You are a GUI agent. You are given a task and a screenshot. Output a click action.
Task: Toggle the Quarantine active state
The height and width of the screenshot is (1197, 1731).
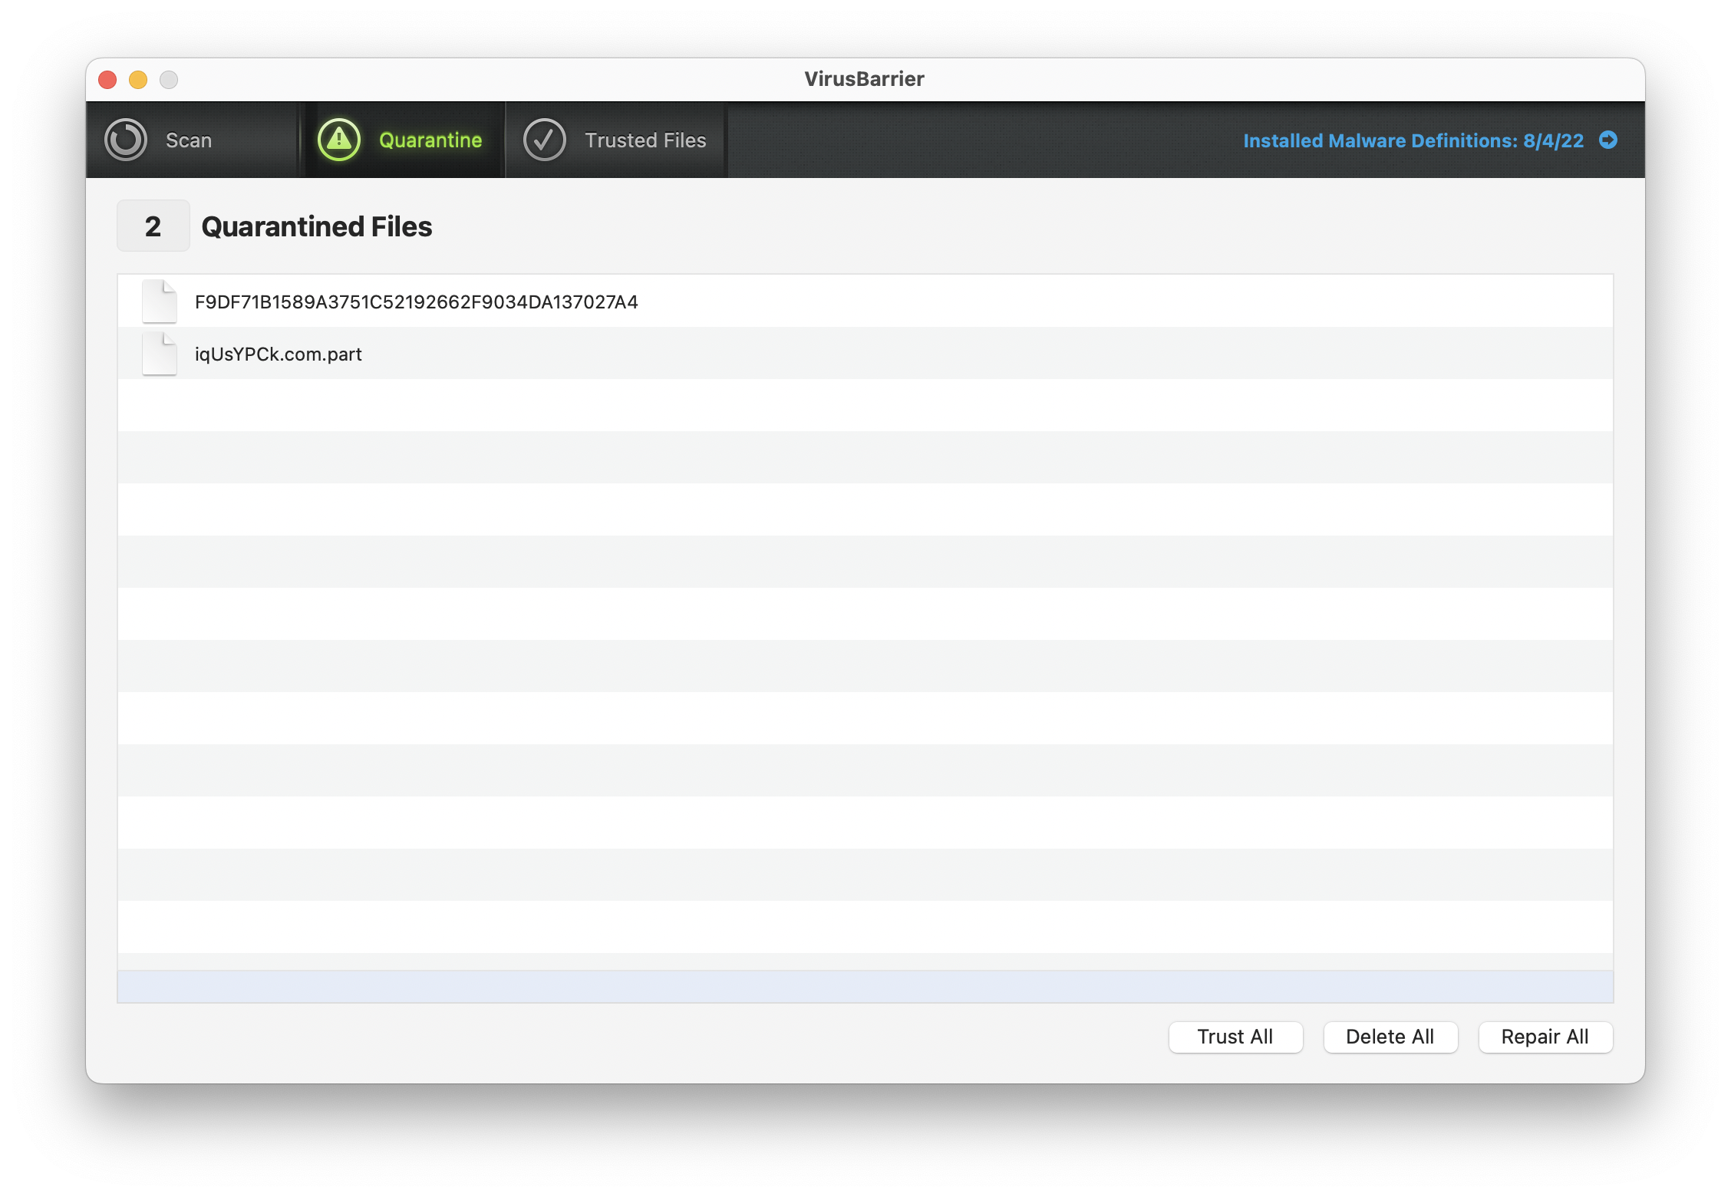[x=400, y=140]
